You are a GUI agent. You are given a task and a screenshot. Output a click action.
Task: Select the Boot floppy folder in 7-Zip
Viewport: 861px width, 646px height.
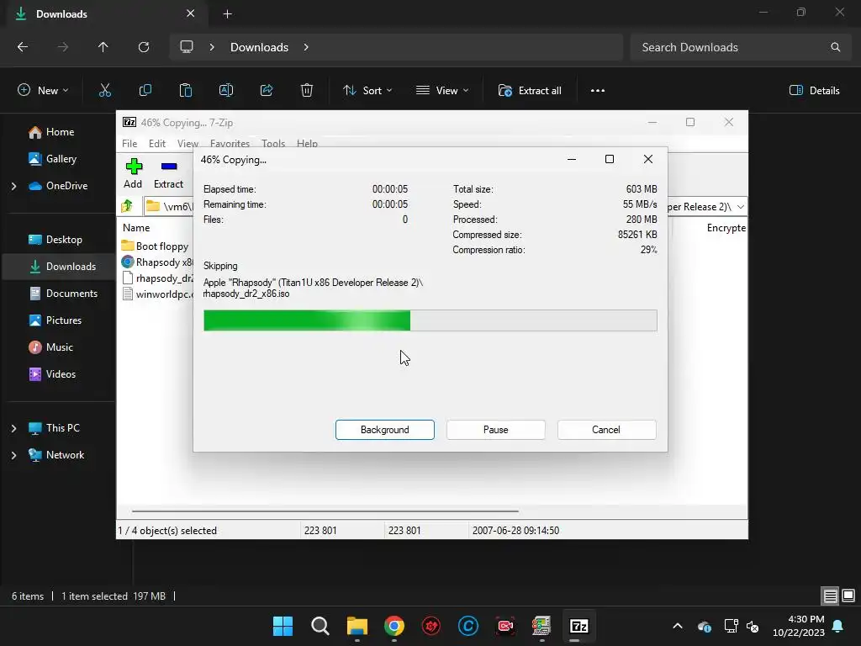(x=155, y=246)
